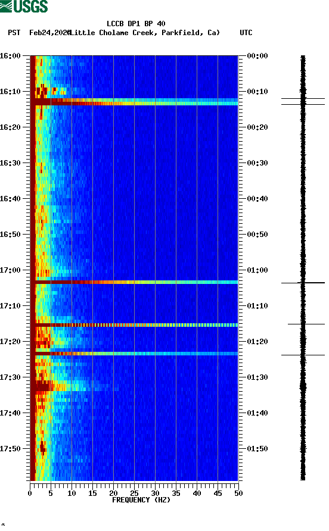Click the 00:00 UTC time label
The image size is (329, 531).
257,55
